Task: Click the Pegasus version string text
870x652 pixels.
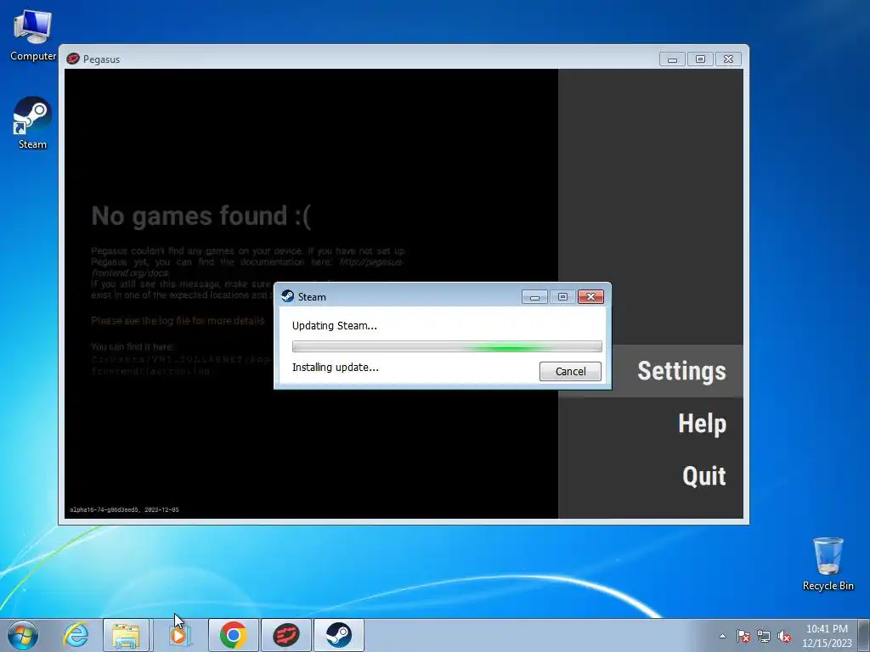Action: [x=124, y=509]
